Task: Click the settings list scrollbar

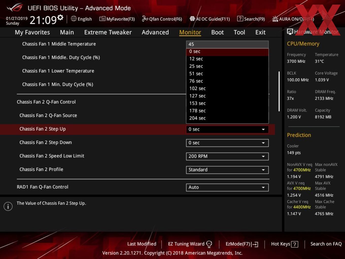Action: (x=279, y=91)
